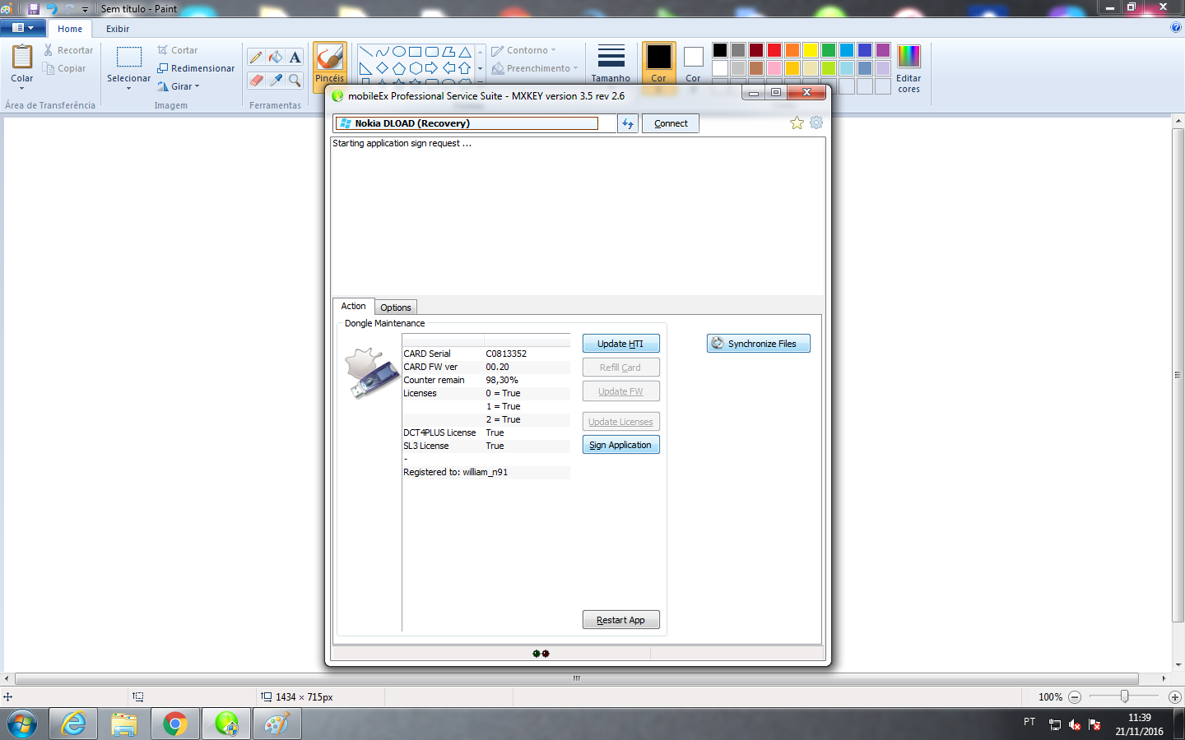Open the Paint file menu dropdown

22,28
